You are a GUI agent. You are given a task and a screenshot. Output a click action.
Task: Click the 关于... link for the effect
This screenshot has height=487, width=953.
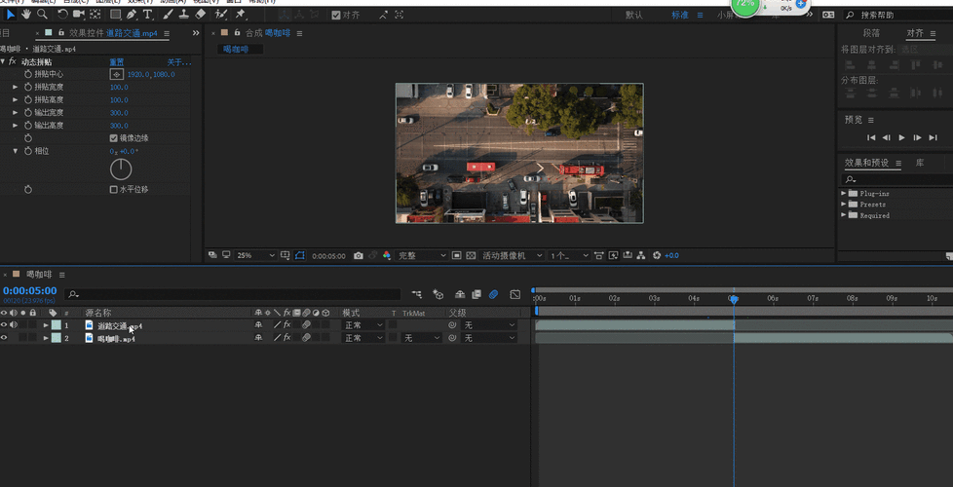pyautogui.click(x=179, y=62)
